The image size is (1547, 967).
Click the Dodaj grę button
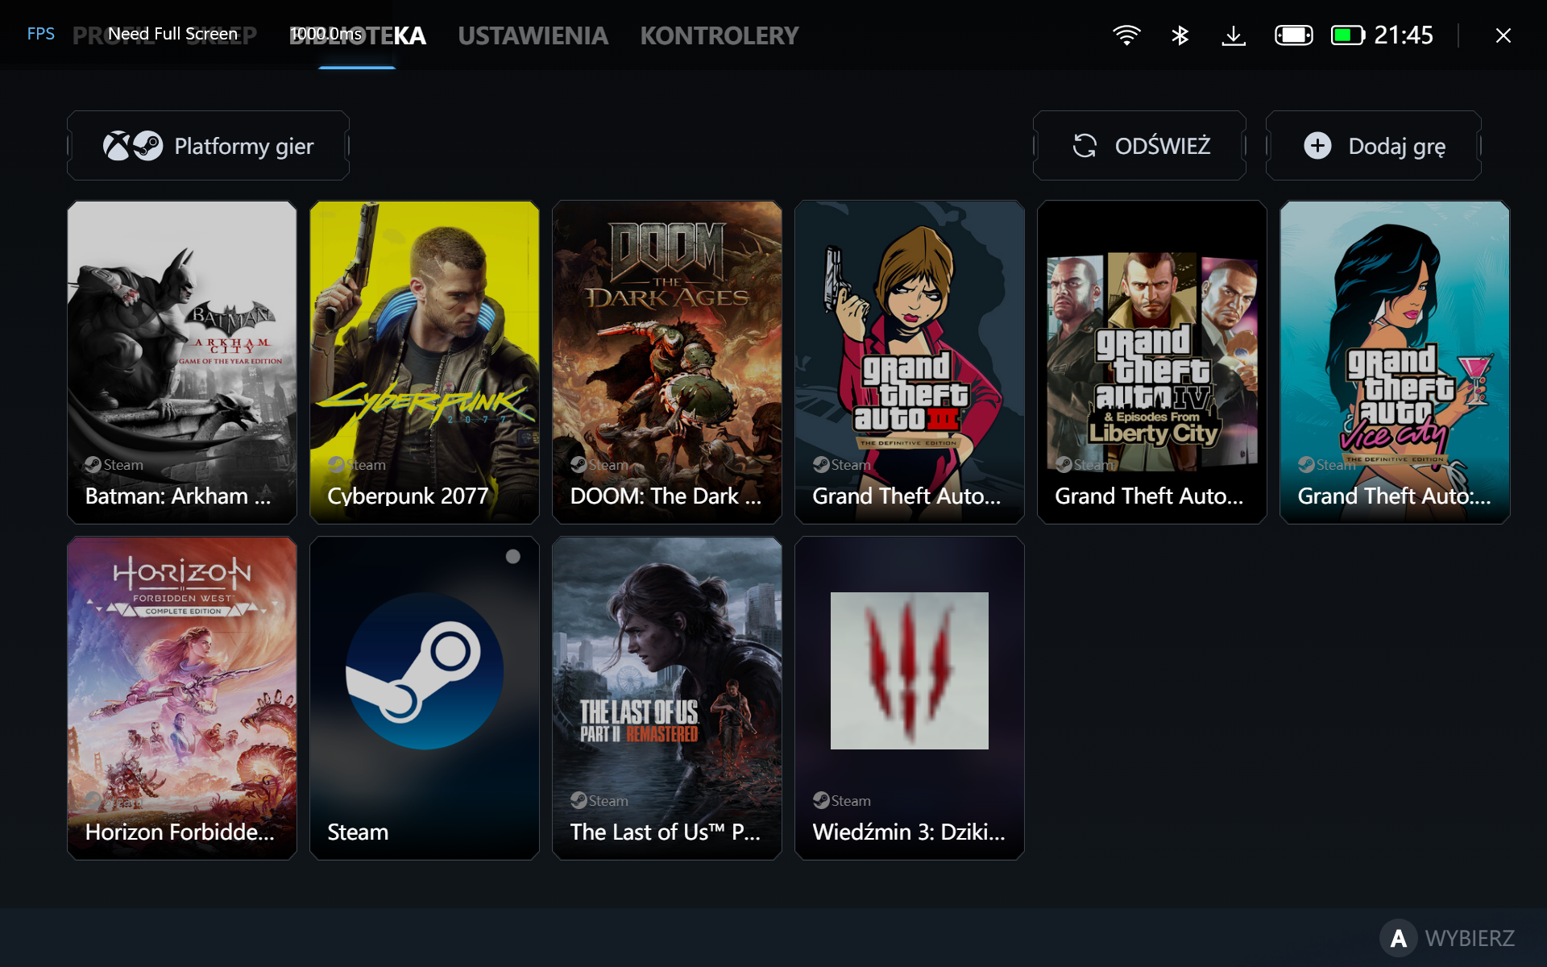point(1373,146)
